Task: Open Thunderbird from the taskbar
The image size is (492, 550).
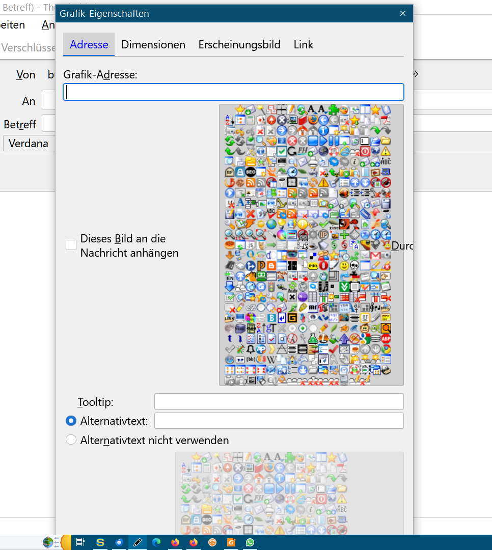Action: point(119,542)
